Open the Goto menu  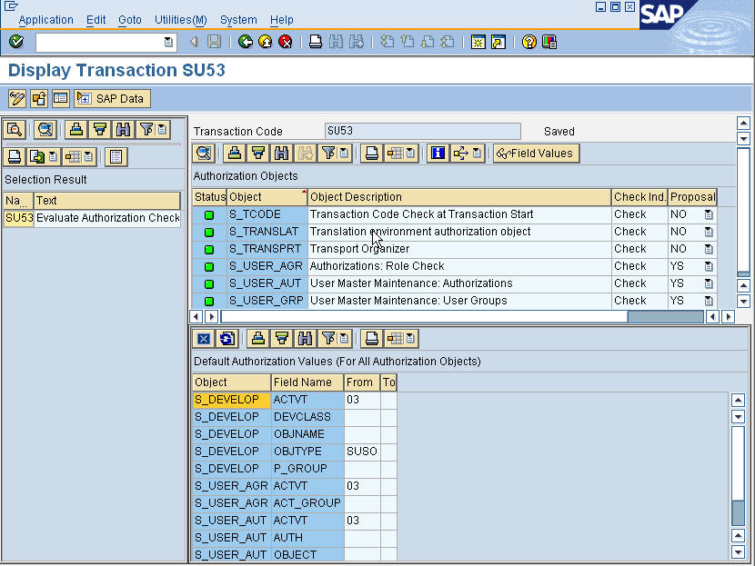[x=130, y=19]
